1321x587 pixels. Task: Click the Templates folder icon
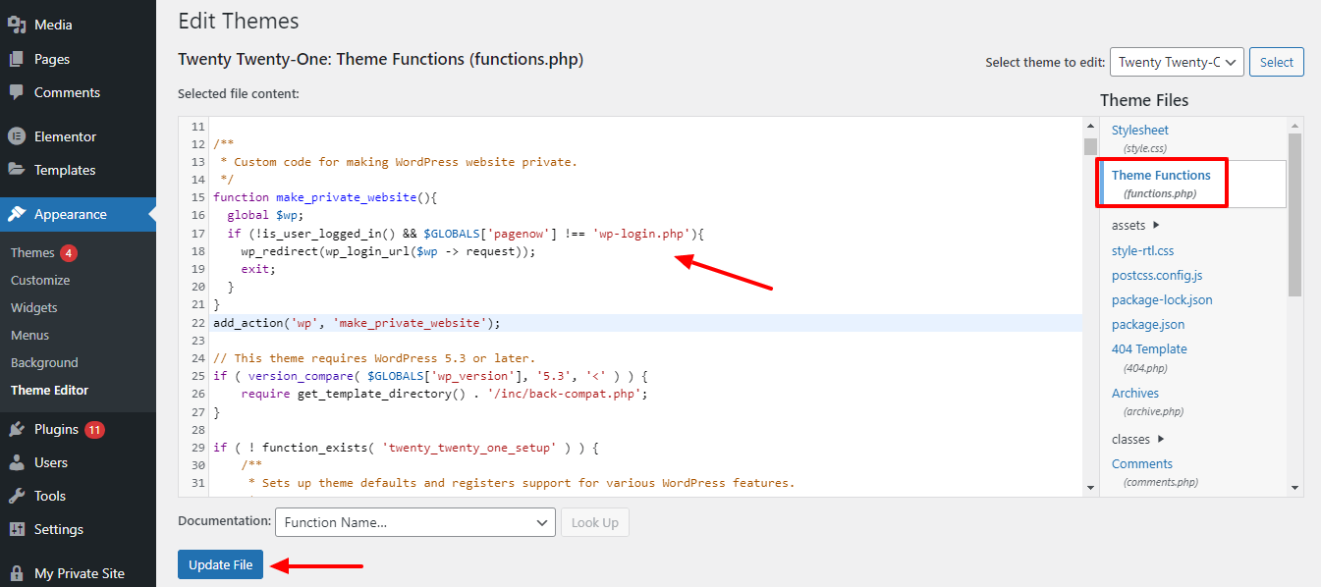[x=17, y=170]
